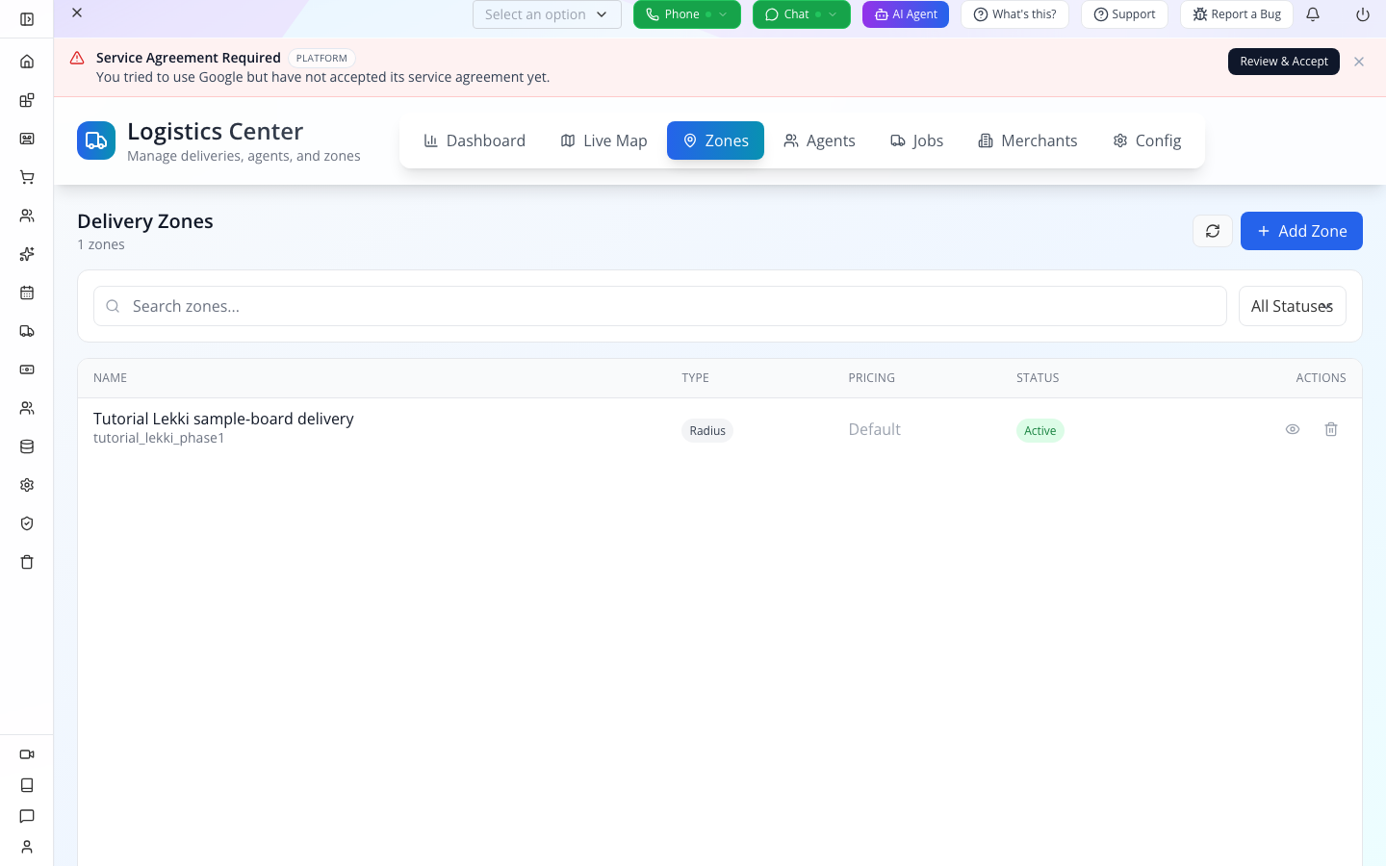Open the trash bin sidebar icon
The width and height of the screenshot is (1386, 866).
(x=27, y=562)
